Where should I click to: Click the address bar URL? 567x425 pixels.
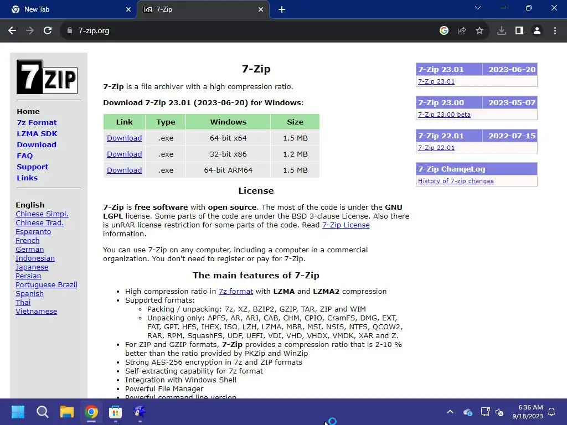coord(94,31)
